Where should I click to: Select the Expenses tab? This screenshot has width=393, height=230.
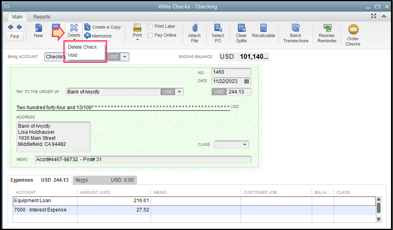coord(40,180)
